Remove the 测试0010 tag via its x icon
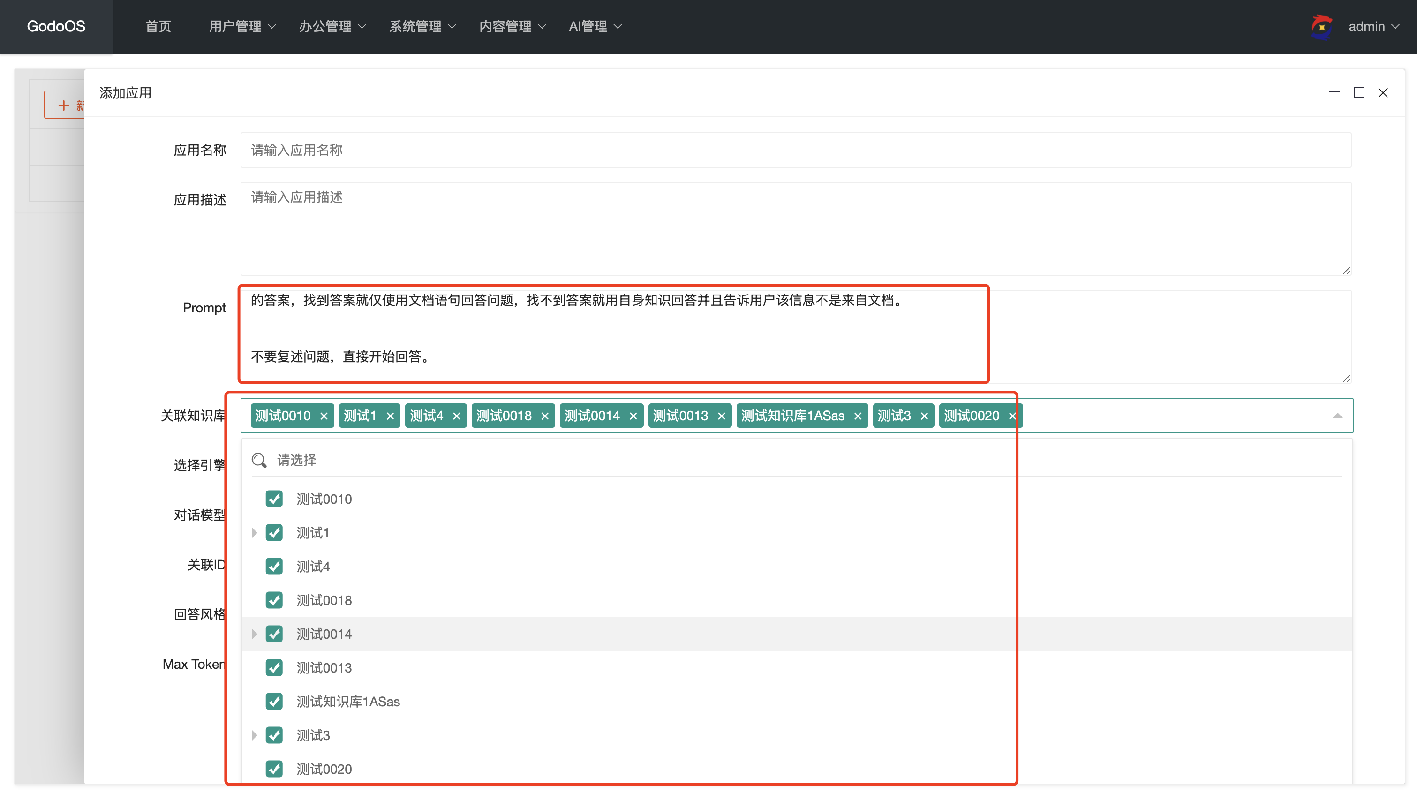 tap(324, 416)
